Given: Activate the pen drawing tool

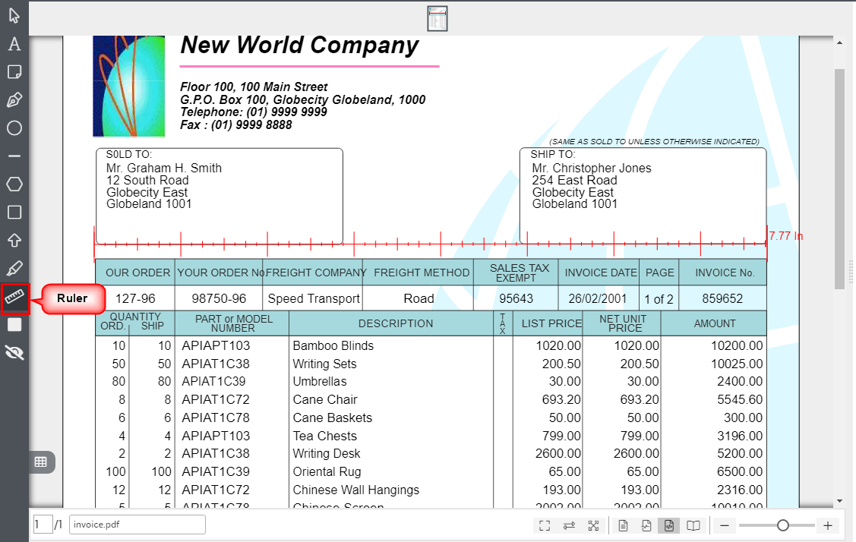Looking at the screenshot, I should [x=14, y=100].
